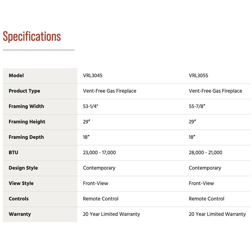Click VRL3045's Vent-Free Gas Fireplace text
The width and height of the screenshot is (252, 252).
tap(110, 91)
